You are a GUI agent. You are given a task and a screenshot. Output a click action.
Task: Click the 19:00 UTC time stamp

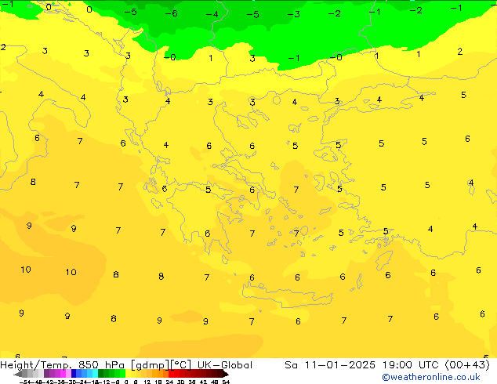(412, 365)
